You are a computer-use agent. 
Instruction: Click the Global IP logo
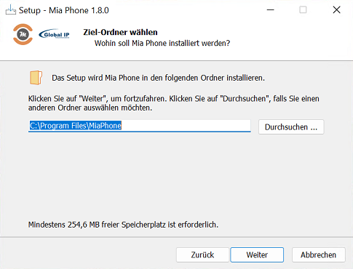55,34
